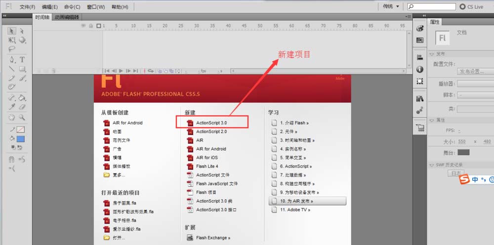
Task: Open the 脚本 dropdown
Action: pos(475,95)
